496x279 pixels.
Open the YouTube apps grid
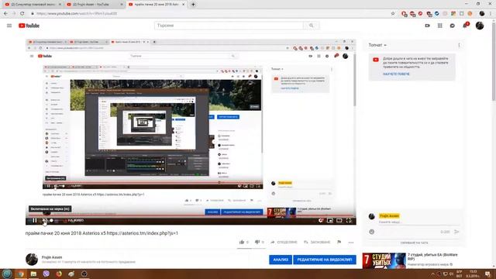click(439, 26)
